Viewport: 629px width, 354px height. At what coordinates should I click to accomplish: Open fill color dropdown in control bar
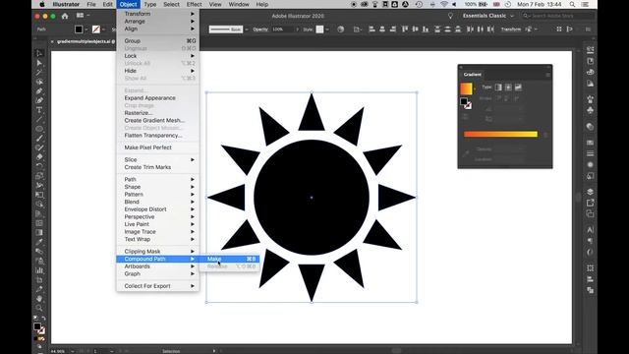(86, 29)
